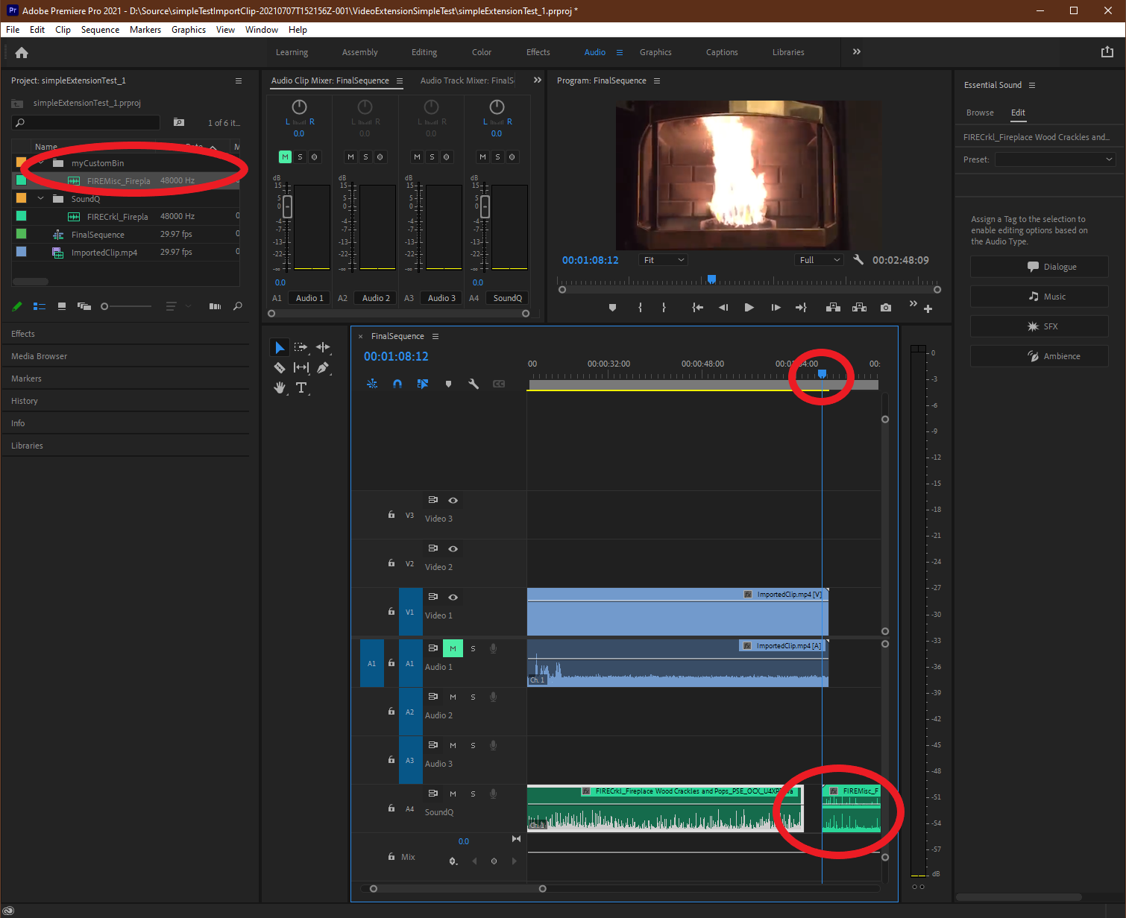Image resolution: width=1126 pixels, height=918 pixels.
Task: Toggle Video 3 track output eye
Action: (453, 500)
